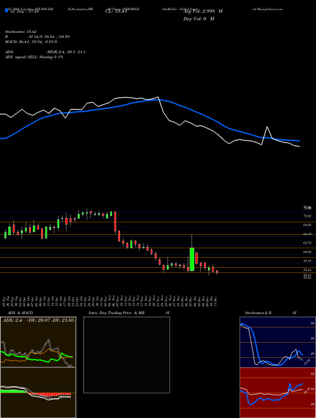Select the tall green candlestick in December
This screenshot has height=418, width=316.
pos(191,260)
